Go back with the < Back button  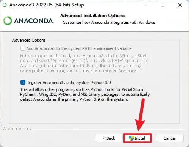pyautogui.click(x=109, y=138)
